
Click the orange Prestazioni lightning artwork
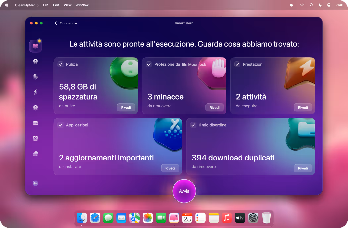coord(300,73)
